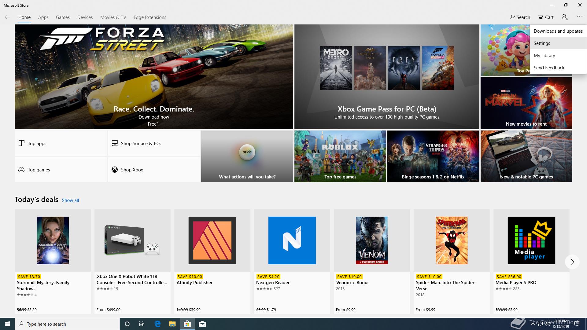Open Task View in the taskbar

[x=142, y=324]
